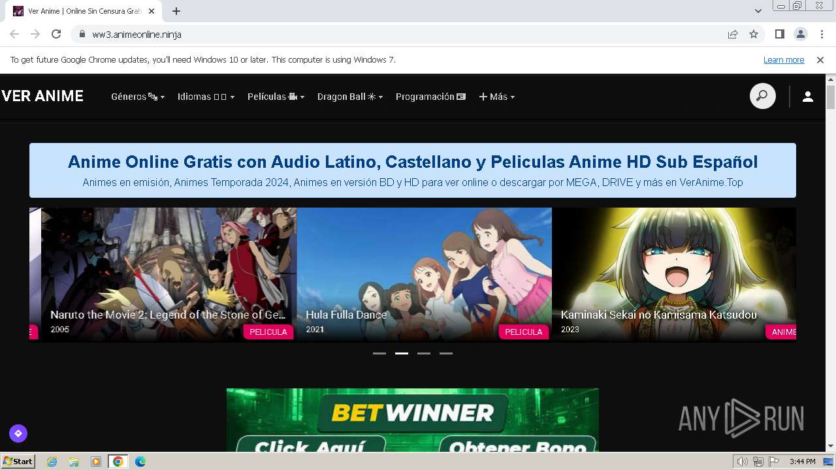Open Naruto the Movie 2 slide

(x=169, y=274)
